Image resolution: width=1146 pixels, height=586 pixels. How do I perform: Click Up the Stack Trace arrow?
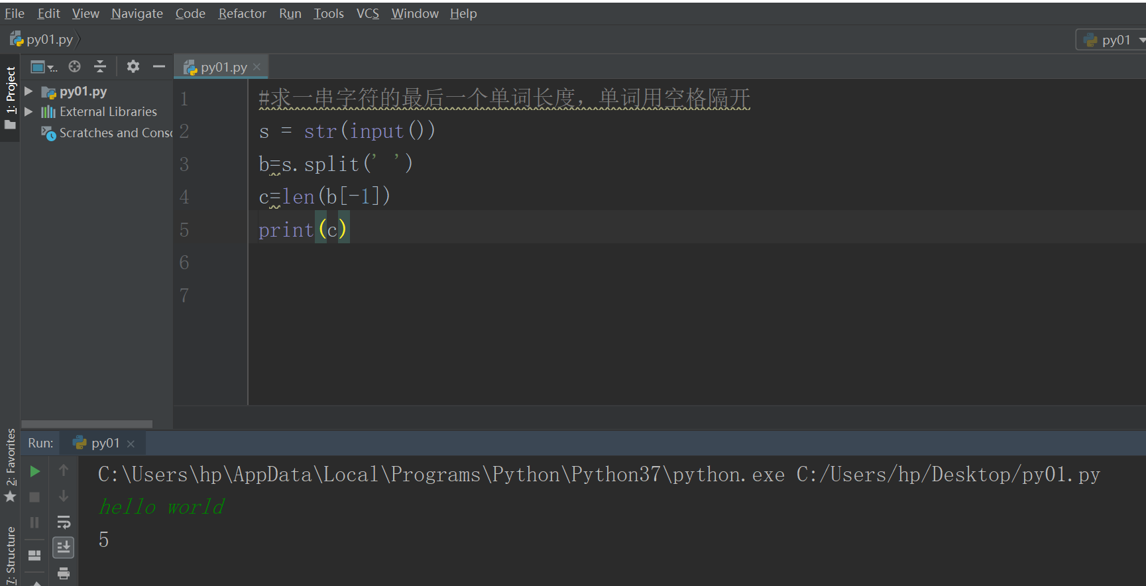click(64, 470)
